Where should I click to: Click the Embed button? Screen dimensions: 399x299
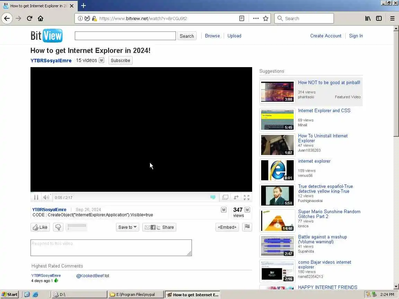tap(227, 227)
